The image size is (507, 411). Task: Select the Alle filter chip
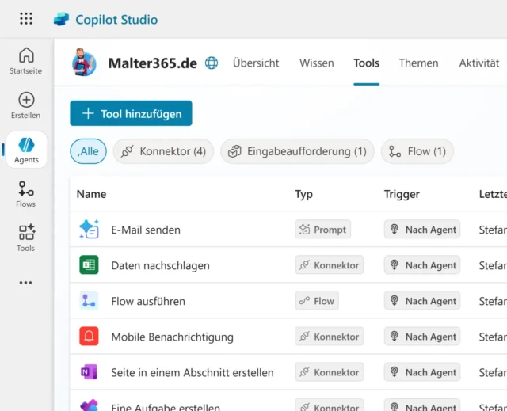tap(88, 151)
